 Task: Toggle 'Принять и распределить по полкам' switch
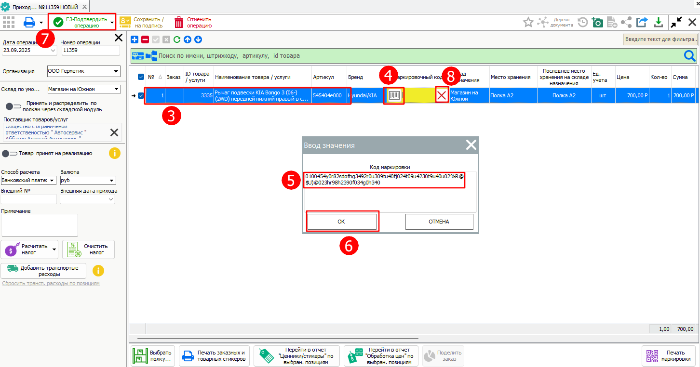[13, 106]
